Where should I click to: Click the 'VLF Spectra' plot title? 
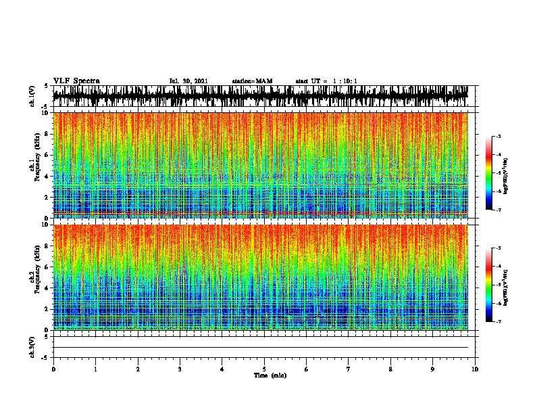(76, 81)
